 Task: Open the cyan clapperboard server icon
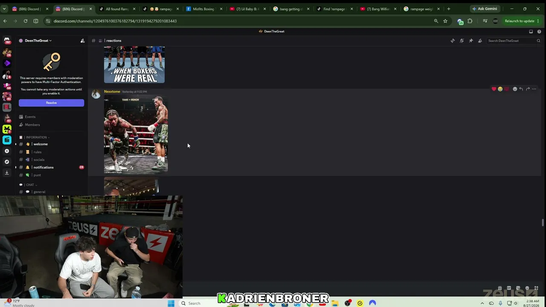[x=7, y=140]
